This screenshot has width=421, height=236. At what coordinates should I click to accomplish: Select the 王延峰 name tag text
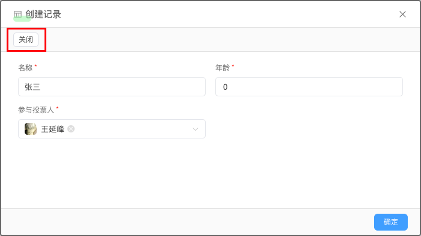(x=53, y=129)
